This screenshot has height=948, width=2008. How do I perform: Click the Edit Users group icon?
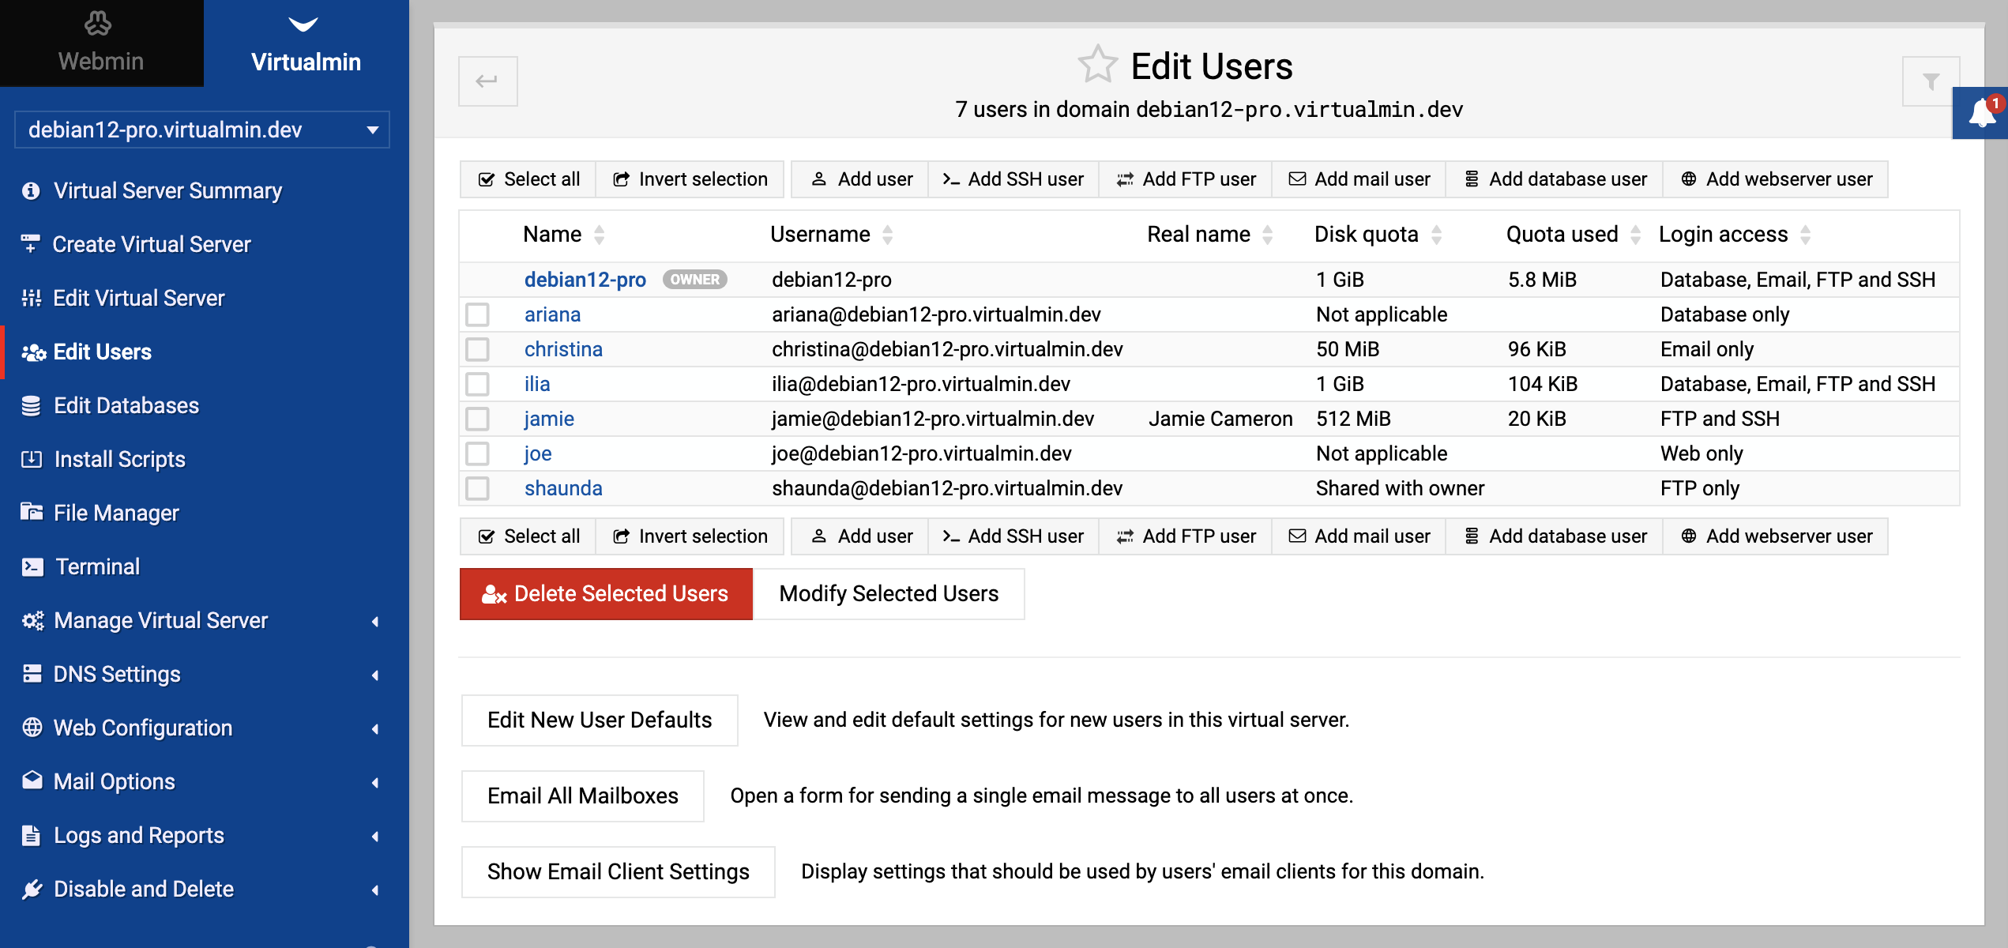tap(33, 352)
